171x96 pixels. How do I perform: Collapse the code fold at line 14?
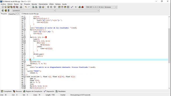[x=25, y=18]
